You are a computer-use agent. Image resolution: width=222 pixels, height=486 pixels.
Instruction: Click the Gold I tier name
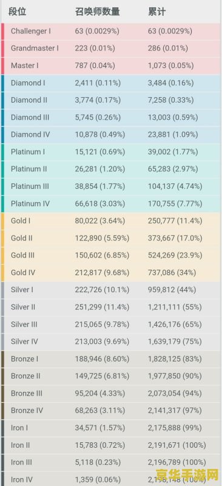(x=21, y=221)
